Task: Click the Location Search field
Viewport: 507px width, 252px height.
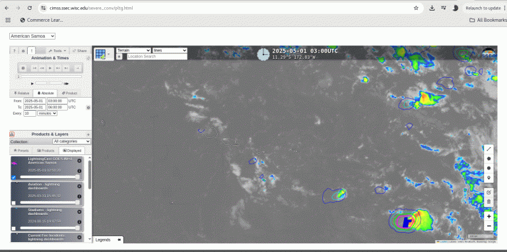Action: (157, 57)
